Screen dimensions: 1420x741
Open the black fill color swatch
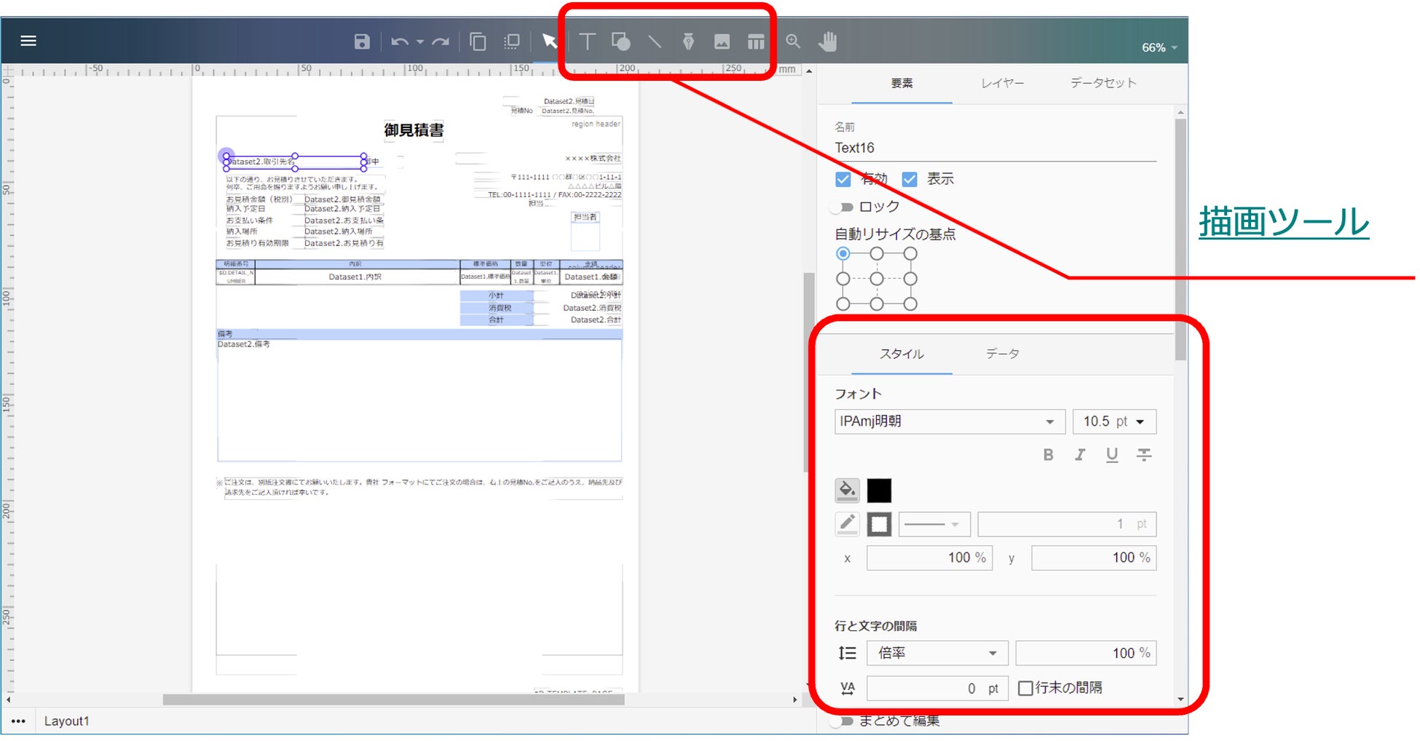[x=879, y=491]
